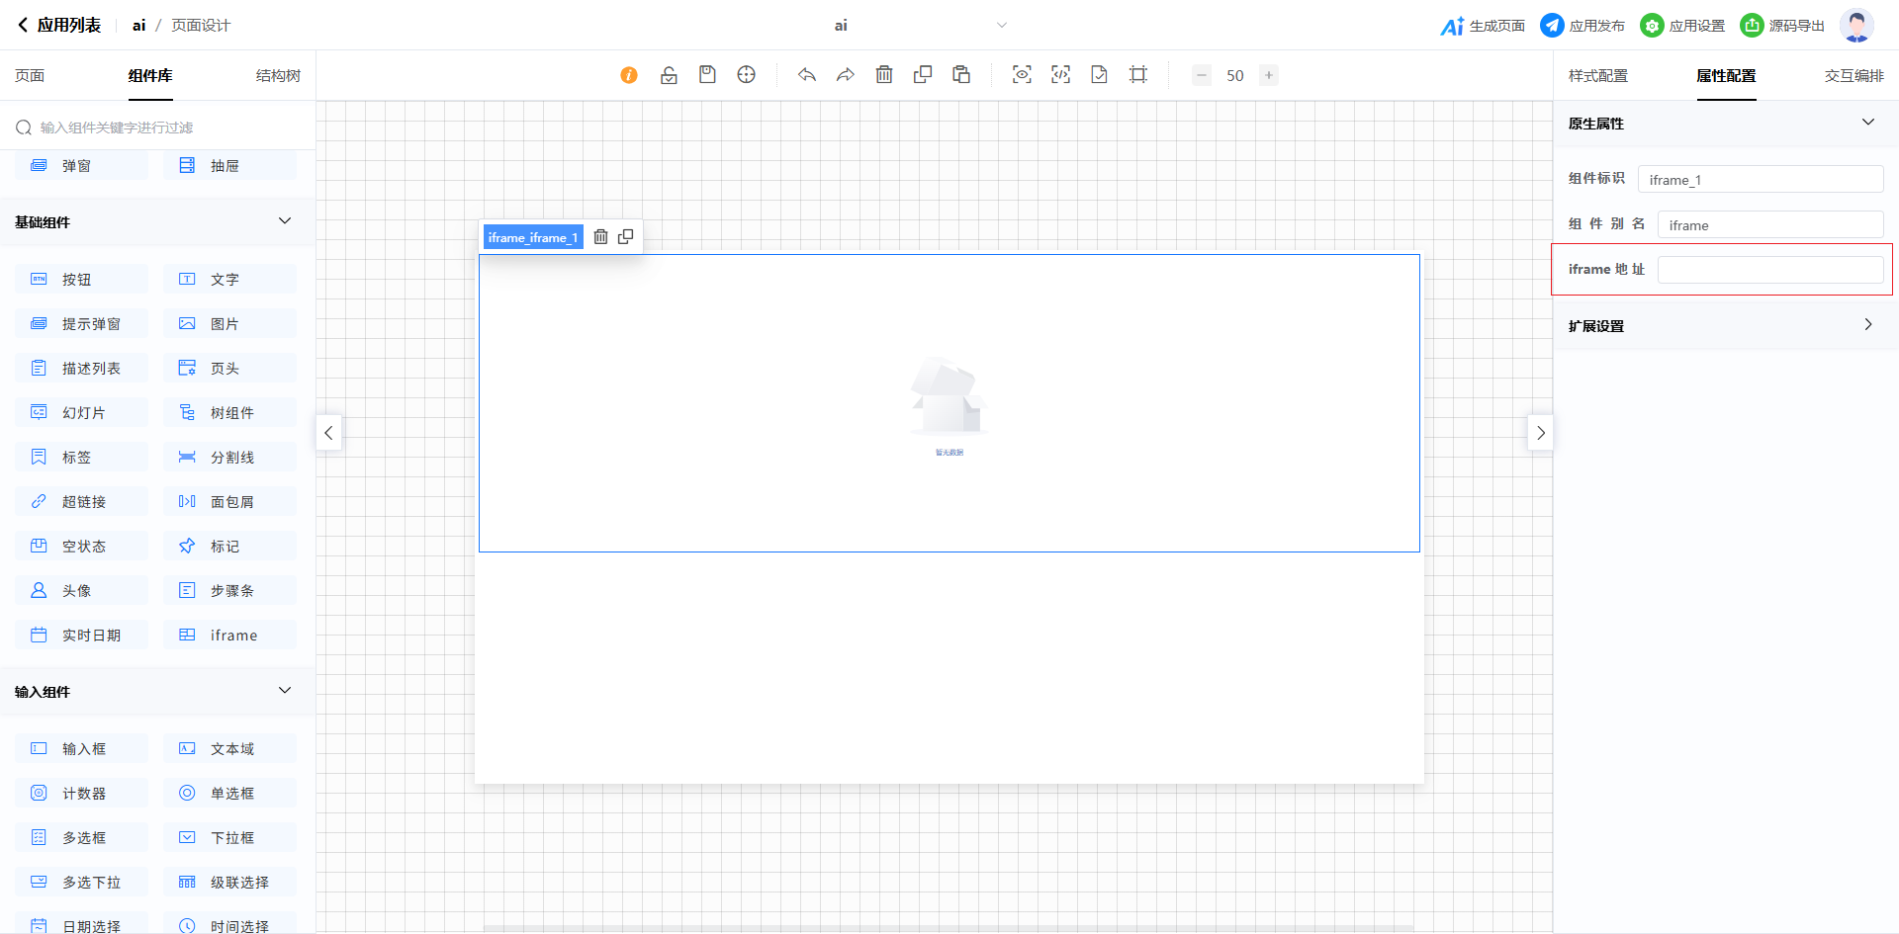Click the orange info icon
1899x934 pixels.
[629, 75]
